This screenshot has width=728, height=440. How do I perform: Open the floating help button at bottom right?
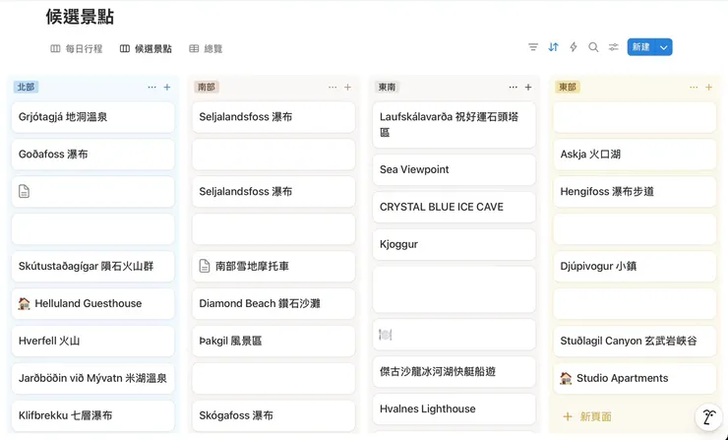click(706, 417)
